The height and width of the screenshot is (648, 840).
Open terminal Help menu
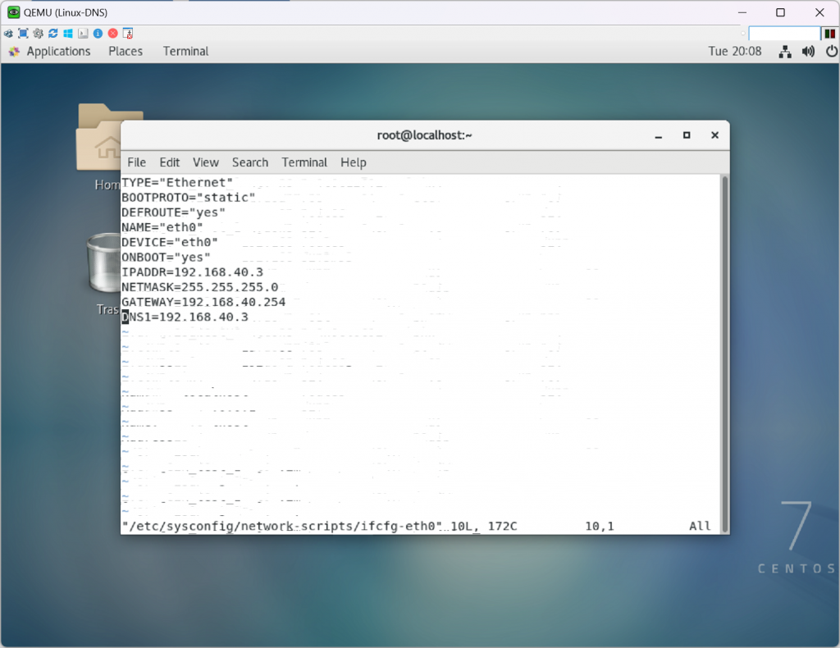pos(354,162)
